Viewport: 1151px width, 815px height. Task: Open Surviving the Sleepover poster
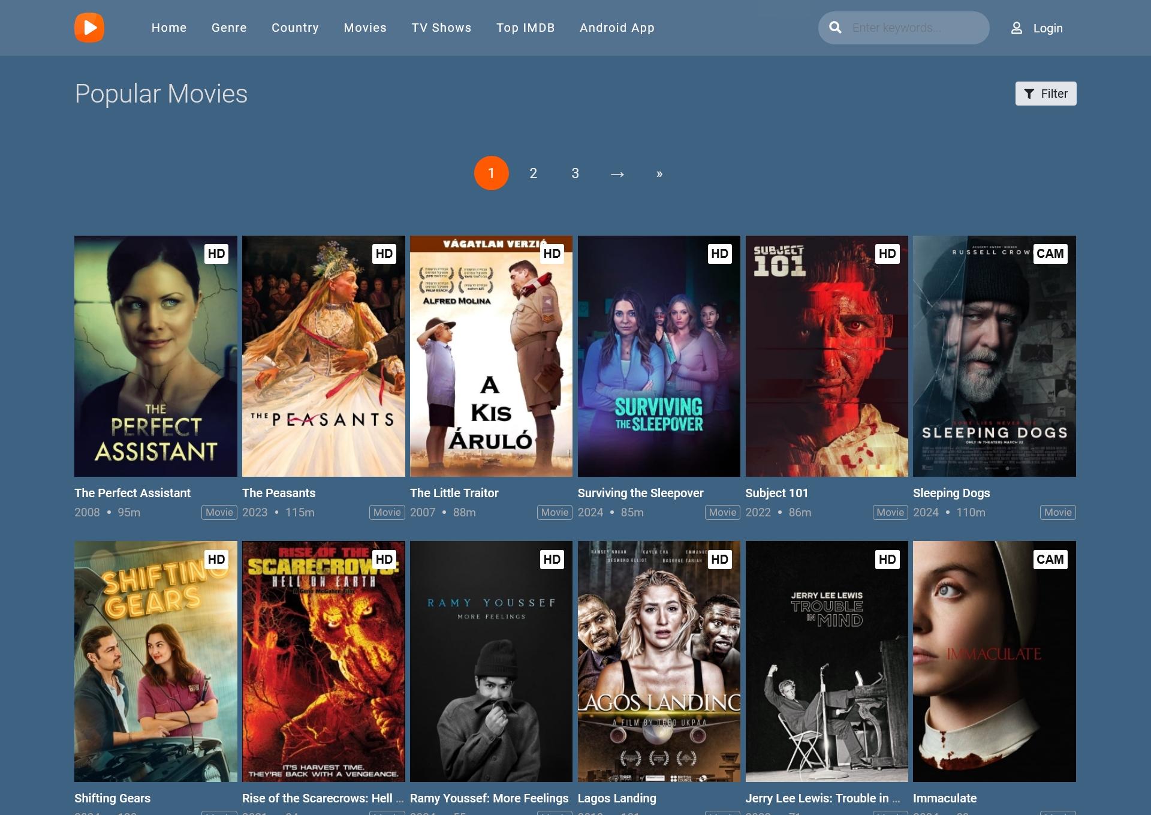tap(659, 356)
